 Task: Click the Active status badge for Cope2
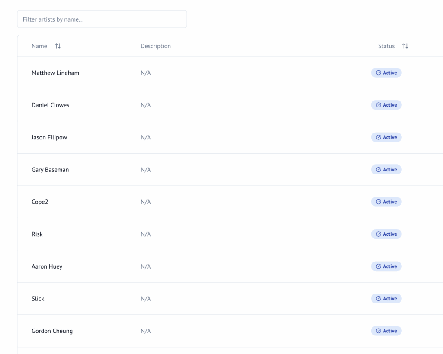386,202
